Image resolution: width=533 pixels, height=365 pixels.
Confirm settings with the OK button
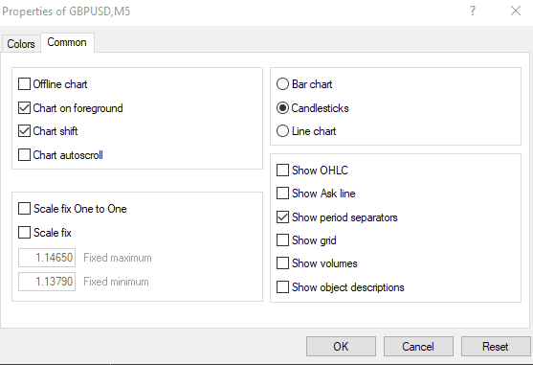pos(341,346)
